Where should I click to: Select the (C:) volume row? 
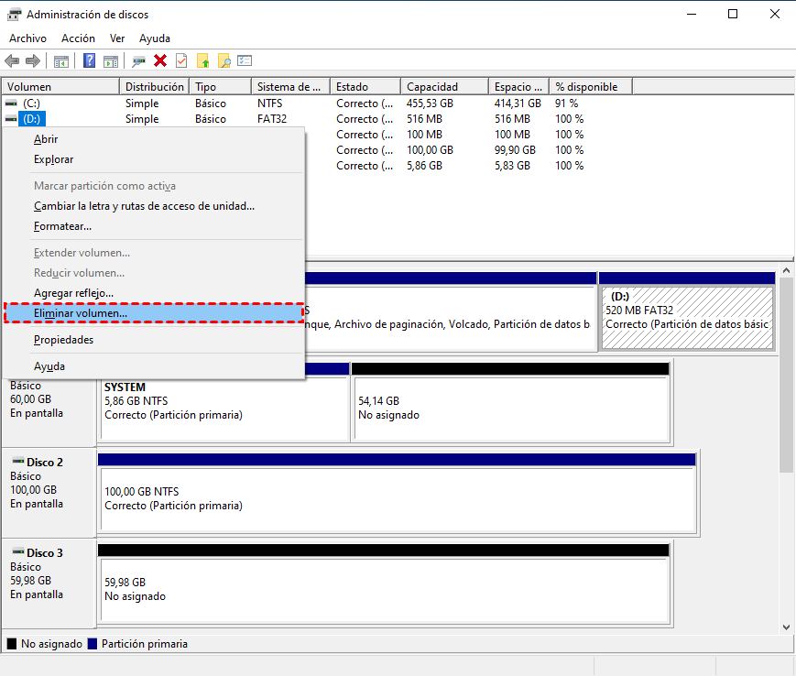pyautogui.click(x=32, y=104)
